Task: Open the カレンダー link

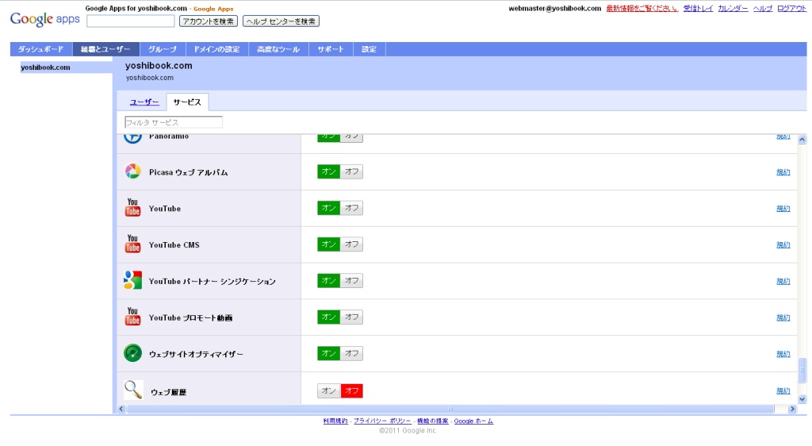Action: pyautogui.click(x=733, y=8)
